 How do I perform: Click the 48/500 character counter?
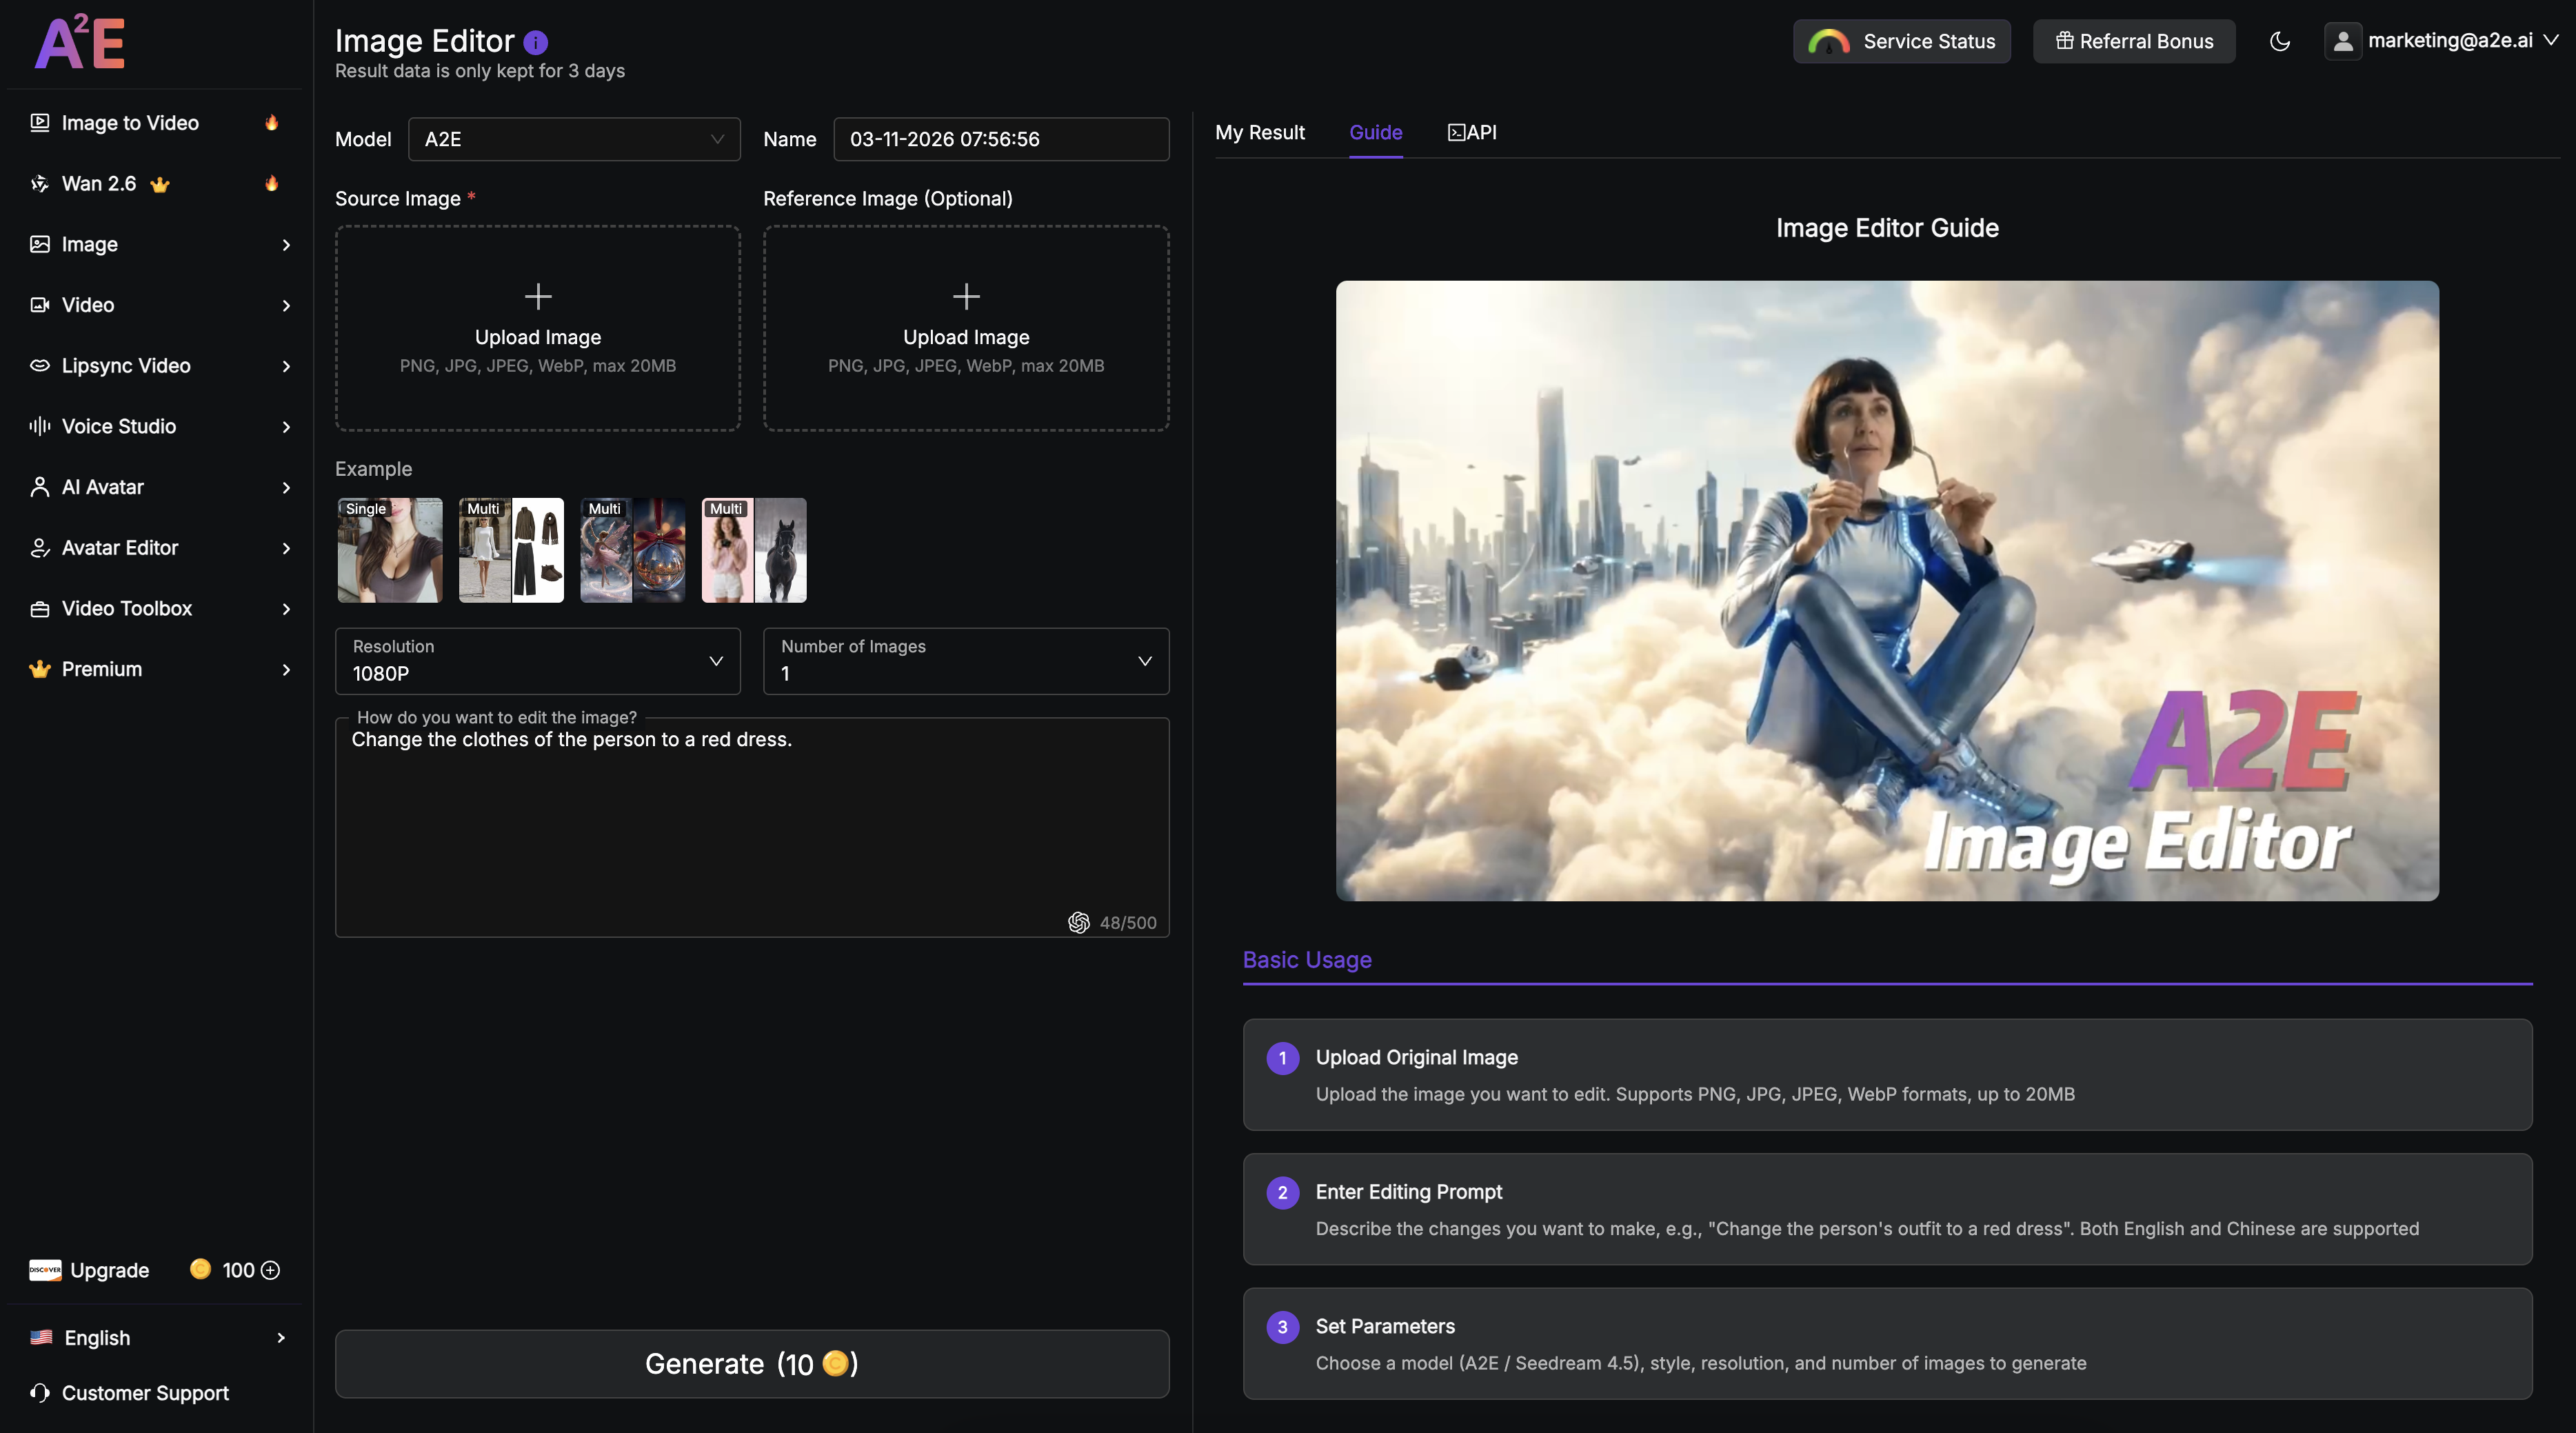pyautogui.click(x=1128, y=923)
